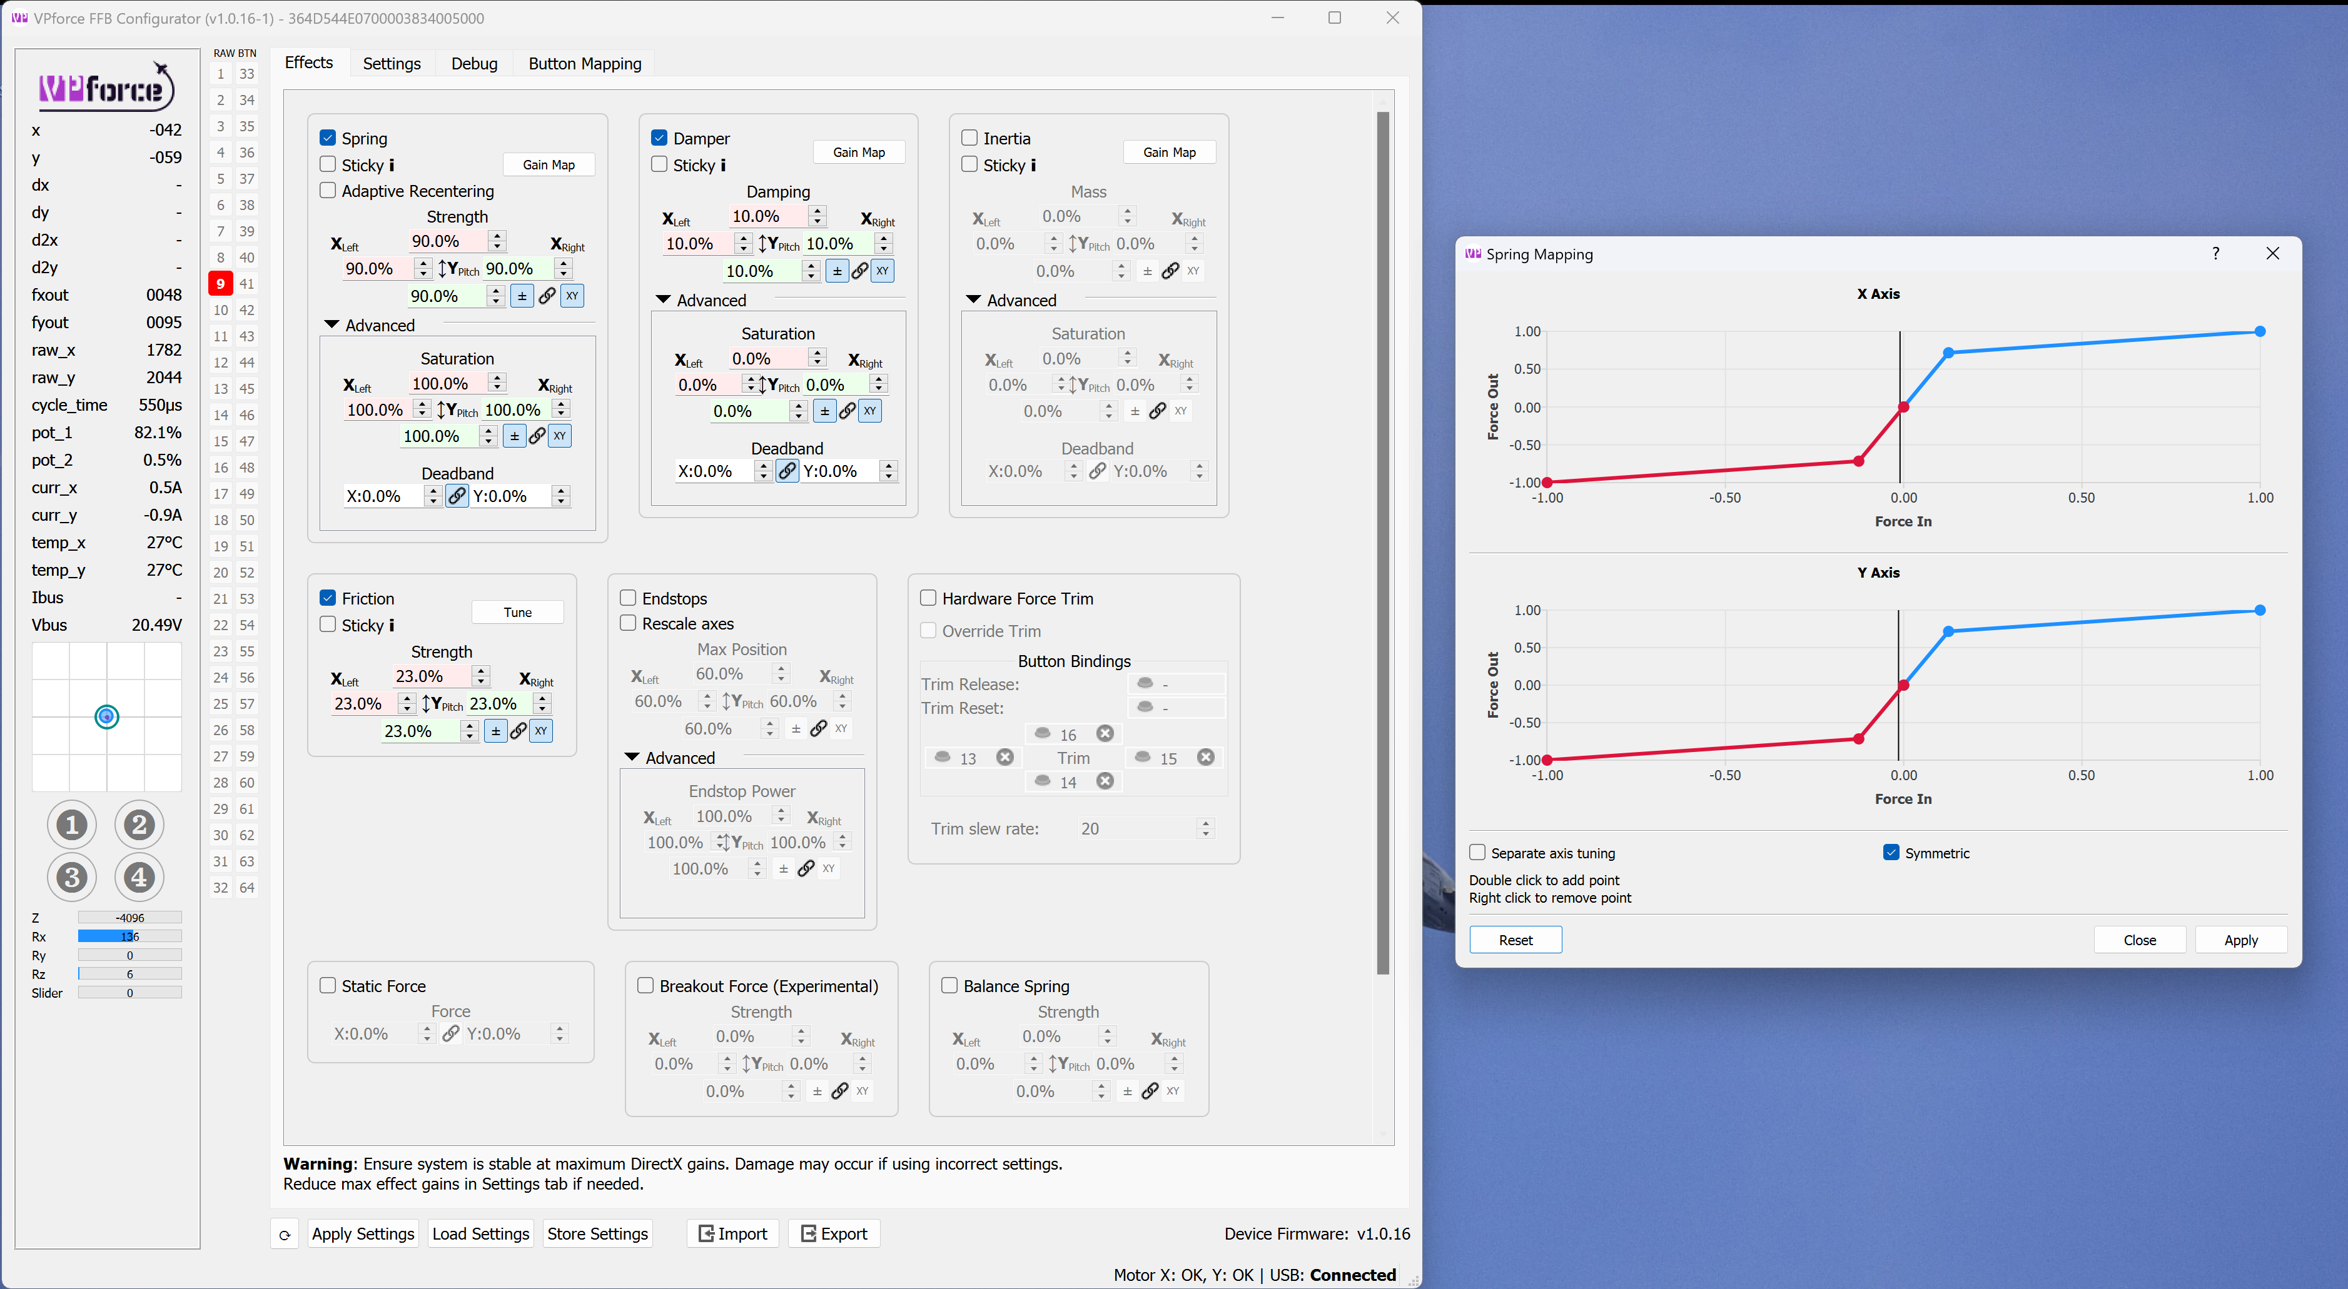Switch to the Settings tab
Viewport: 2348px width, 1289px height.
[391, 63]
